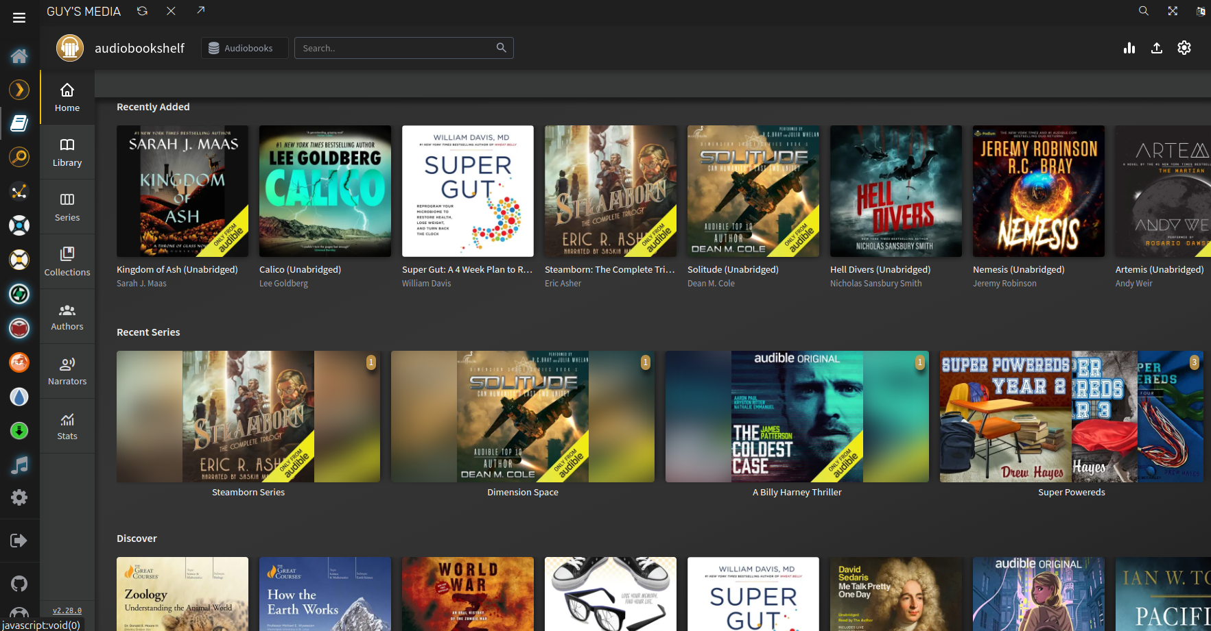The image size is (1211, 631).
Task: Click the Recently Added heading
Action: [153, 107]
